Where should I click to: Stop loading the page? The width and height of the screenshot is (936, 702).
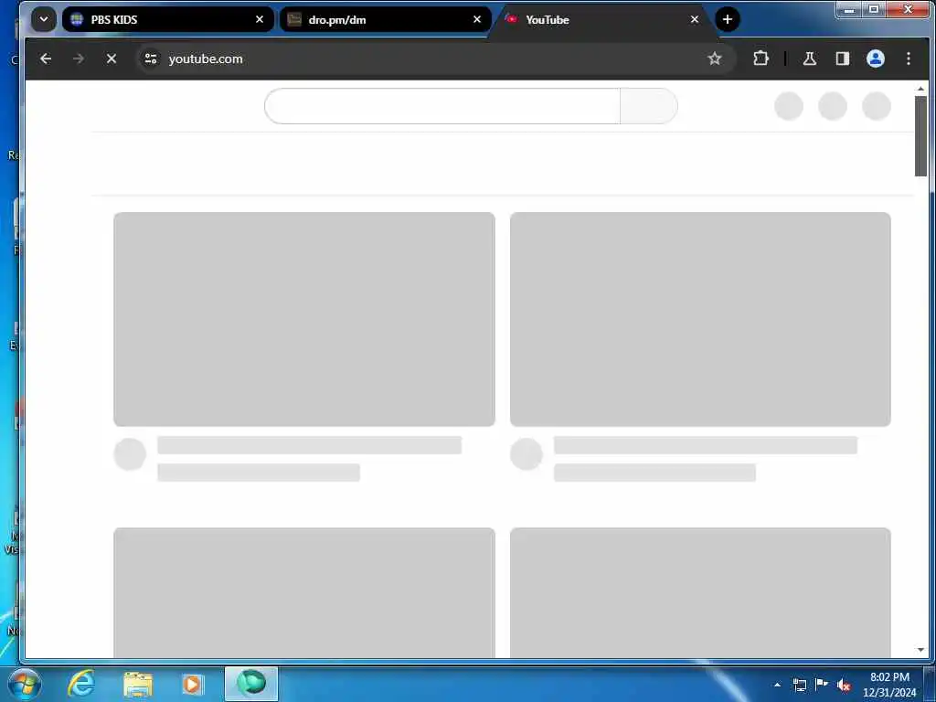tap(111, 58)
